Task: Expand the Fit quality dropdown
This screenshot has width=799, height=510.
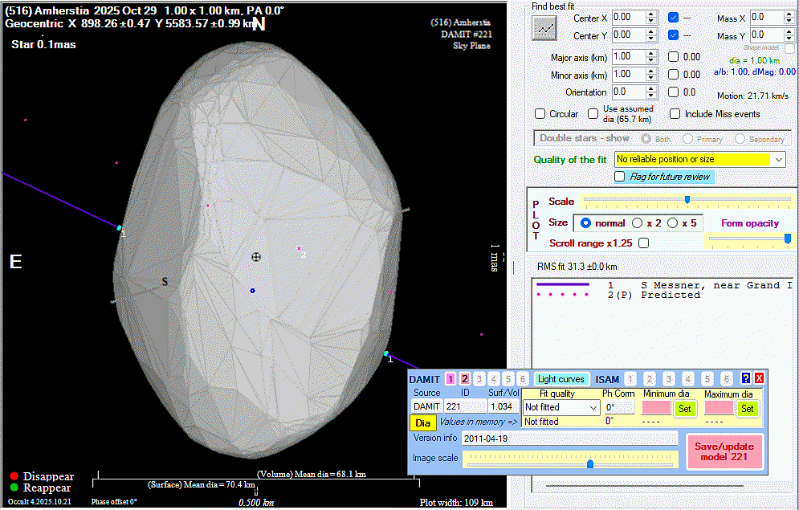Action: pos(593,408)
